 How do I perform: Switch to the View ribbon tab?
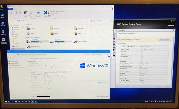[23, 9]
